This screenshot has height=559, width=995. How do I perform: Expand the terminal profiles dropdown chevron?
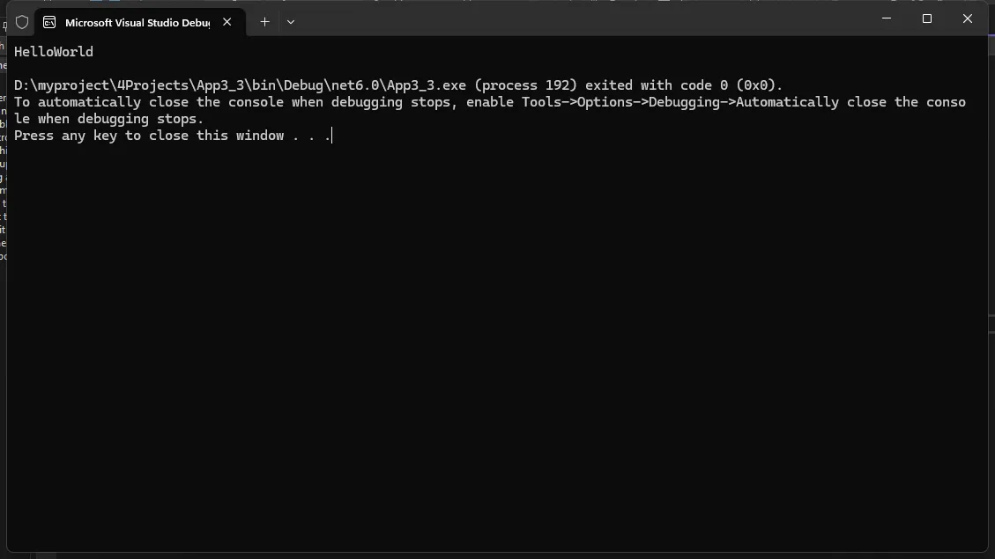(x=291, y=22)
